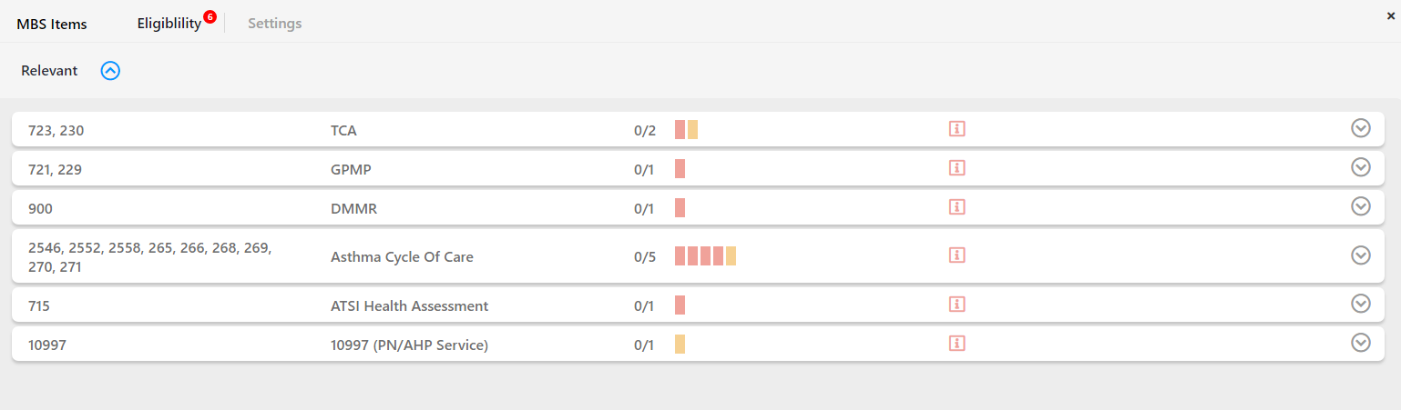Expand the GPMP row details
Viewport: 1401px width, 410px height.
coord(1361,167)
